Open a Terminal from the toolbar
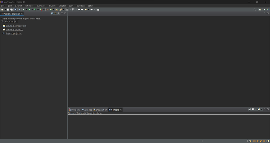The width and height of the screenshot is (270, 143). pyautogui.click(x=15, y=9)
